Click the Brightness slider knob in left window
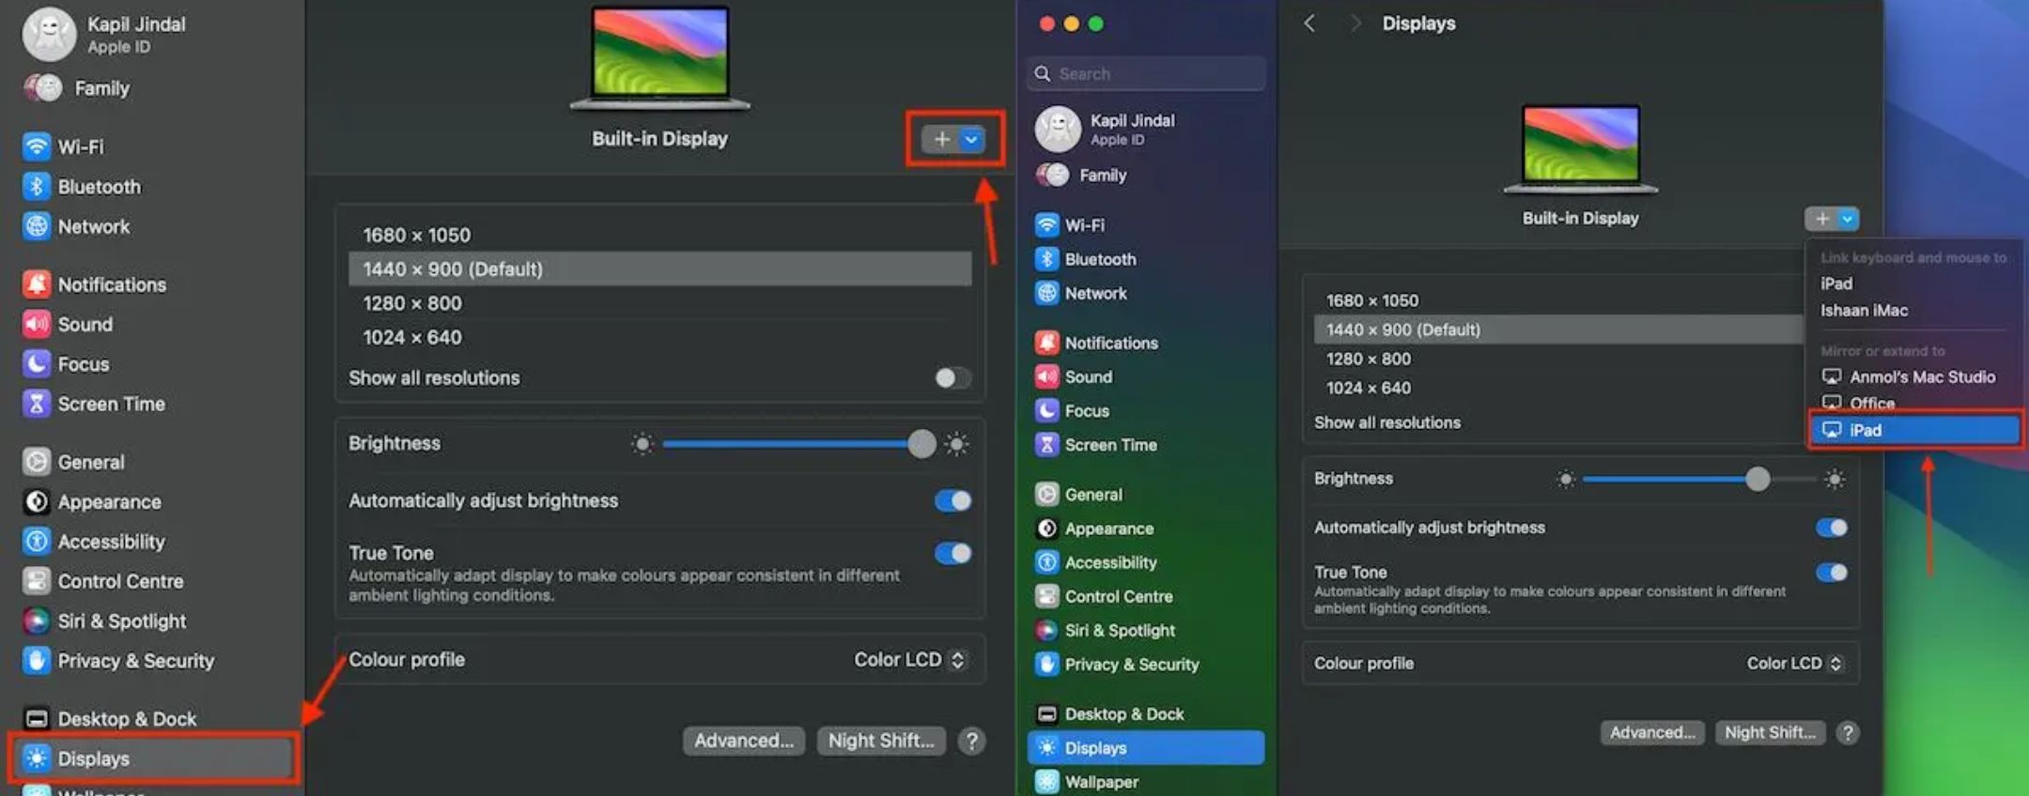Screen dimensions: 2029x796 [922, 444]
